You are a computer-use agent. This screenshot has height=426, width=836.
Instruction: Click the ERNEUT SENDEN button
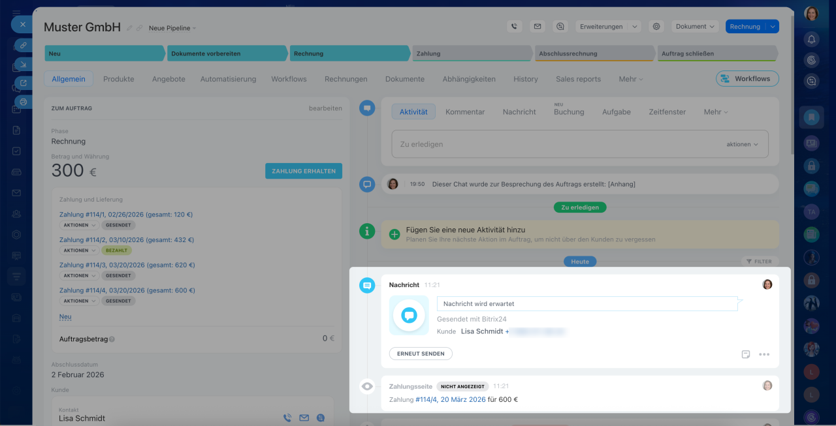[421, 354]
